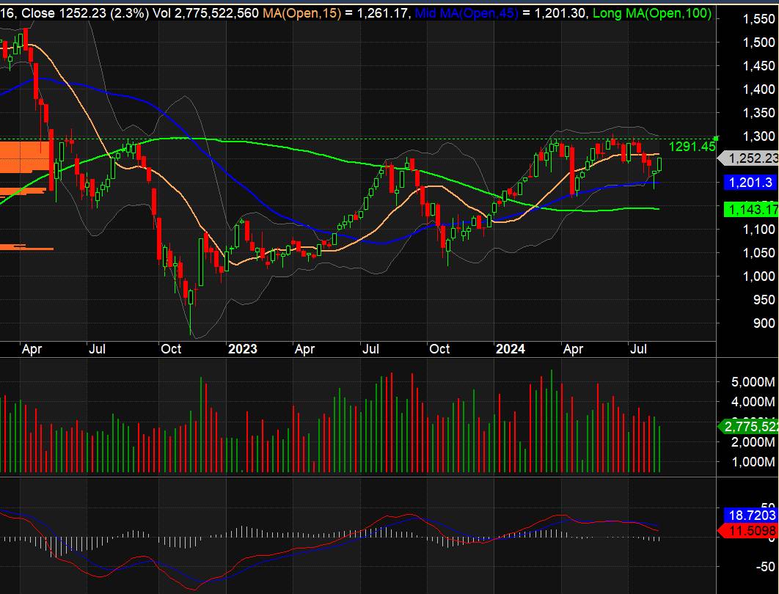Click the -50 label on MACD axis

pos(764,567)
